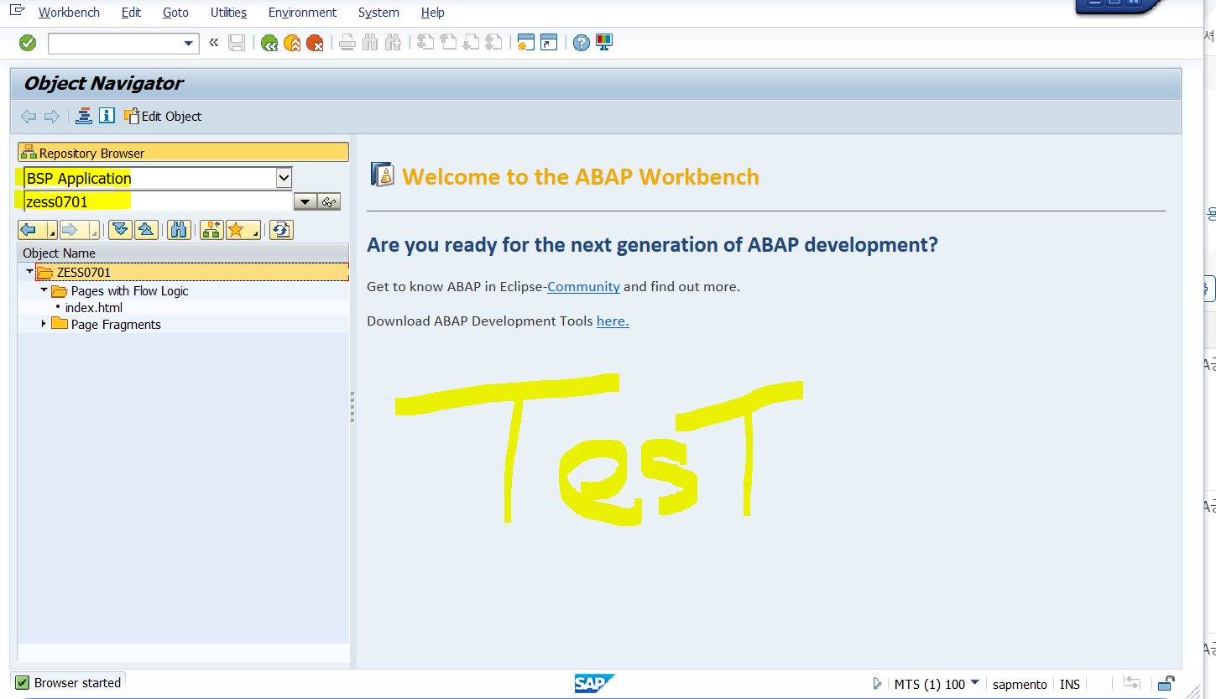
Task: Click the Find binoculars icon in top toolbar
Action: (x=370, y=43)
